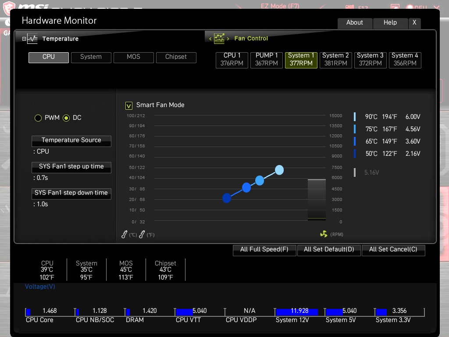Click the 90°C legend color swatch
The width and height of the screenshot is (449, 337).
[355, 117]
